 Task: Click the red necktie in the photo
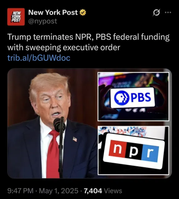pyautogui.click(x=53, y=154)
